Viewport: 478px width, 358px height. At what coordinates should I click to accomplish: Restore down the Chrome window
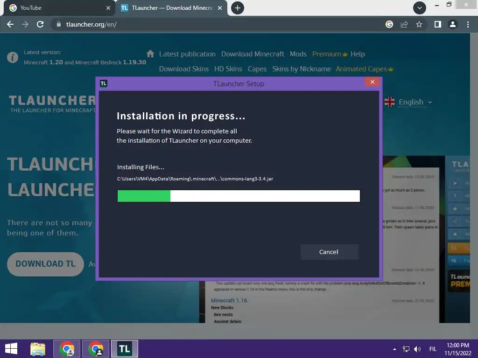449,4
